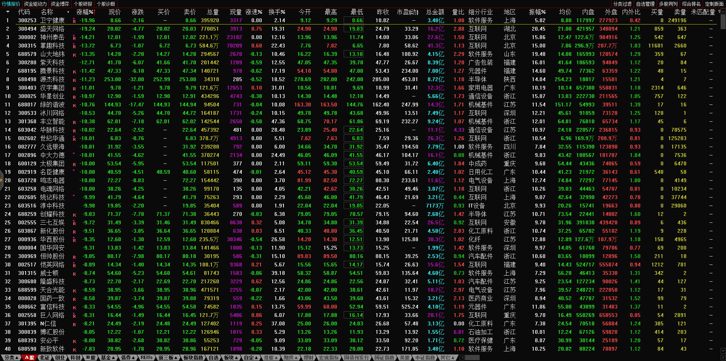Click the dropdown triangle left of 代码 header
726x361 pixels.
tap(7, 12)
